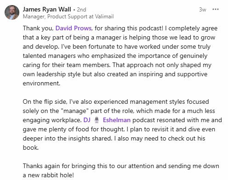Click the single word line "book."
The width and height of the screenshot is (228, 180).
[31, 147]
